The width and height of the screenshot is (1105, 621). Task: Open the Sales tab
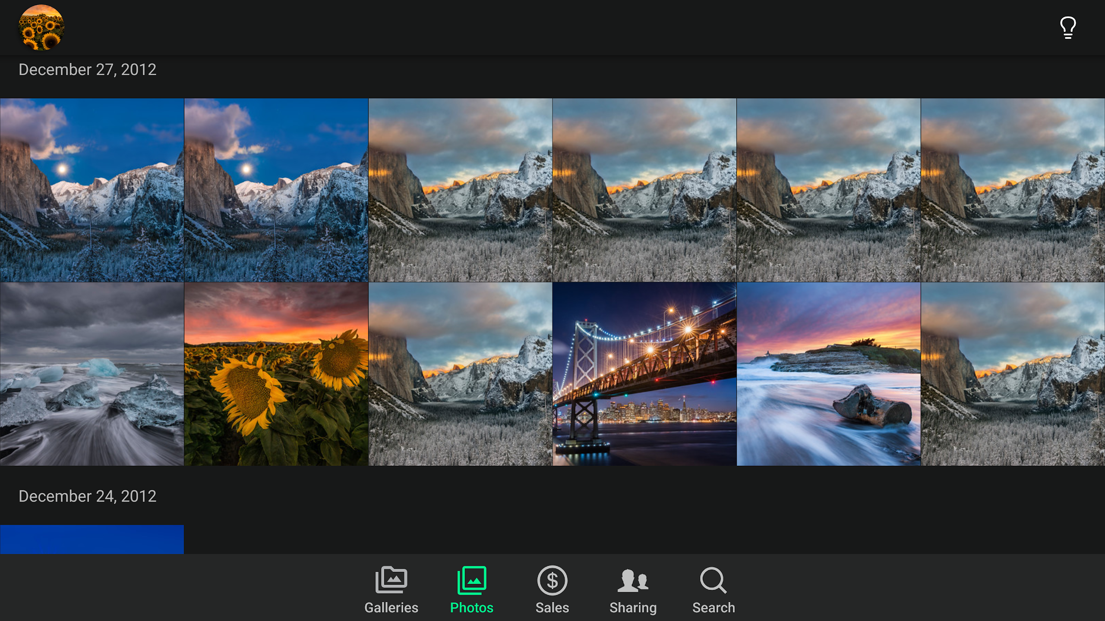(x=552, y=590)
